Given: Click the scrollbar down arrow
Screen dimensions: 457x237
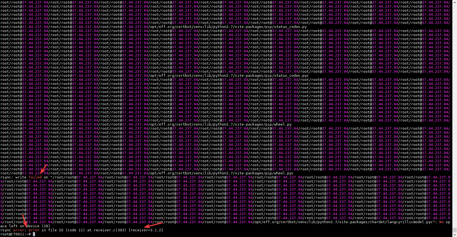Looking at the screenshot, I should [455, 235].
